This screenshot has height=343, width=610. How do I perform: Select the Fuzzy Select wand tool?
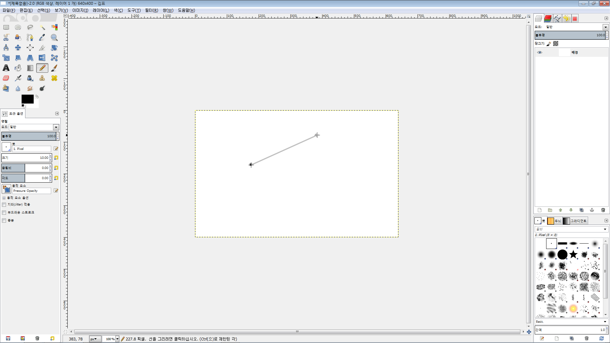42,27
